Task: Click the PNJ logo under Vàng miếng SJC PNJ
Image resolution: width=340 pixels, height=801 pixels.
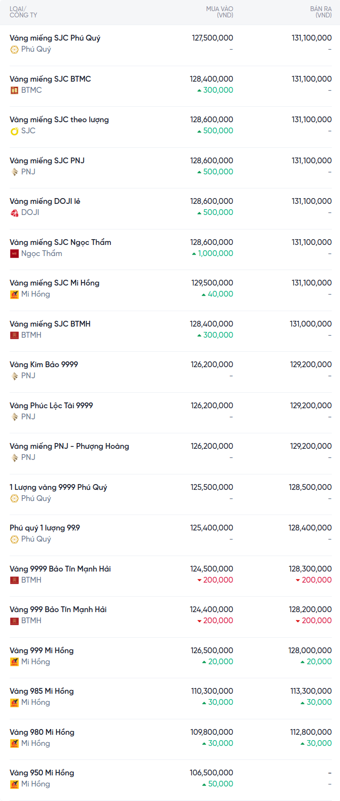Action: point(14,172)
